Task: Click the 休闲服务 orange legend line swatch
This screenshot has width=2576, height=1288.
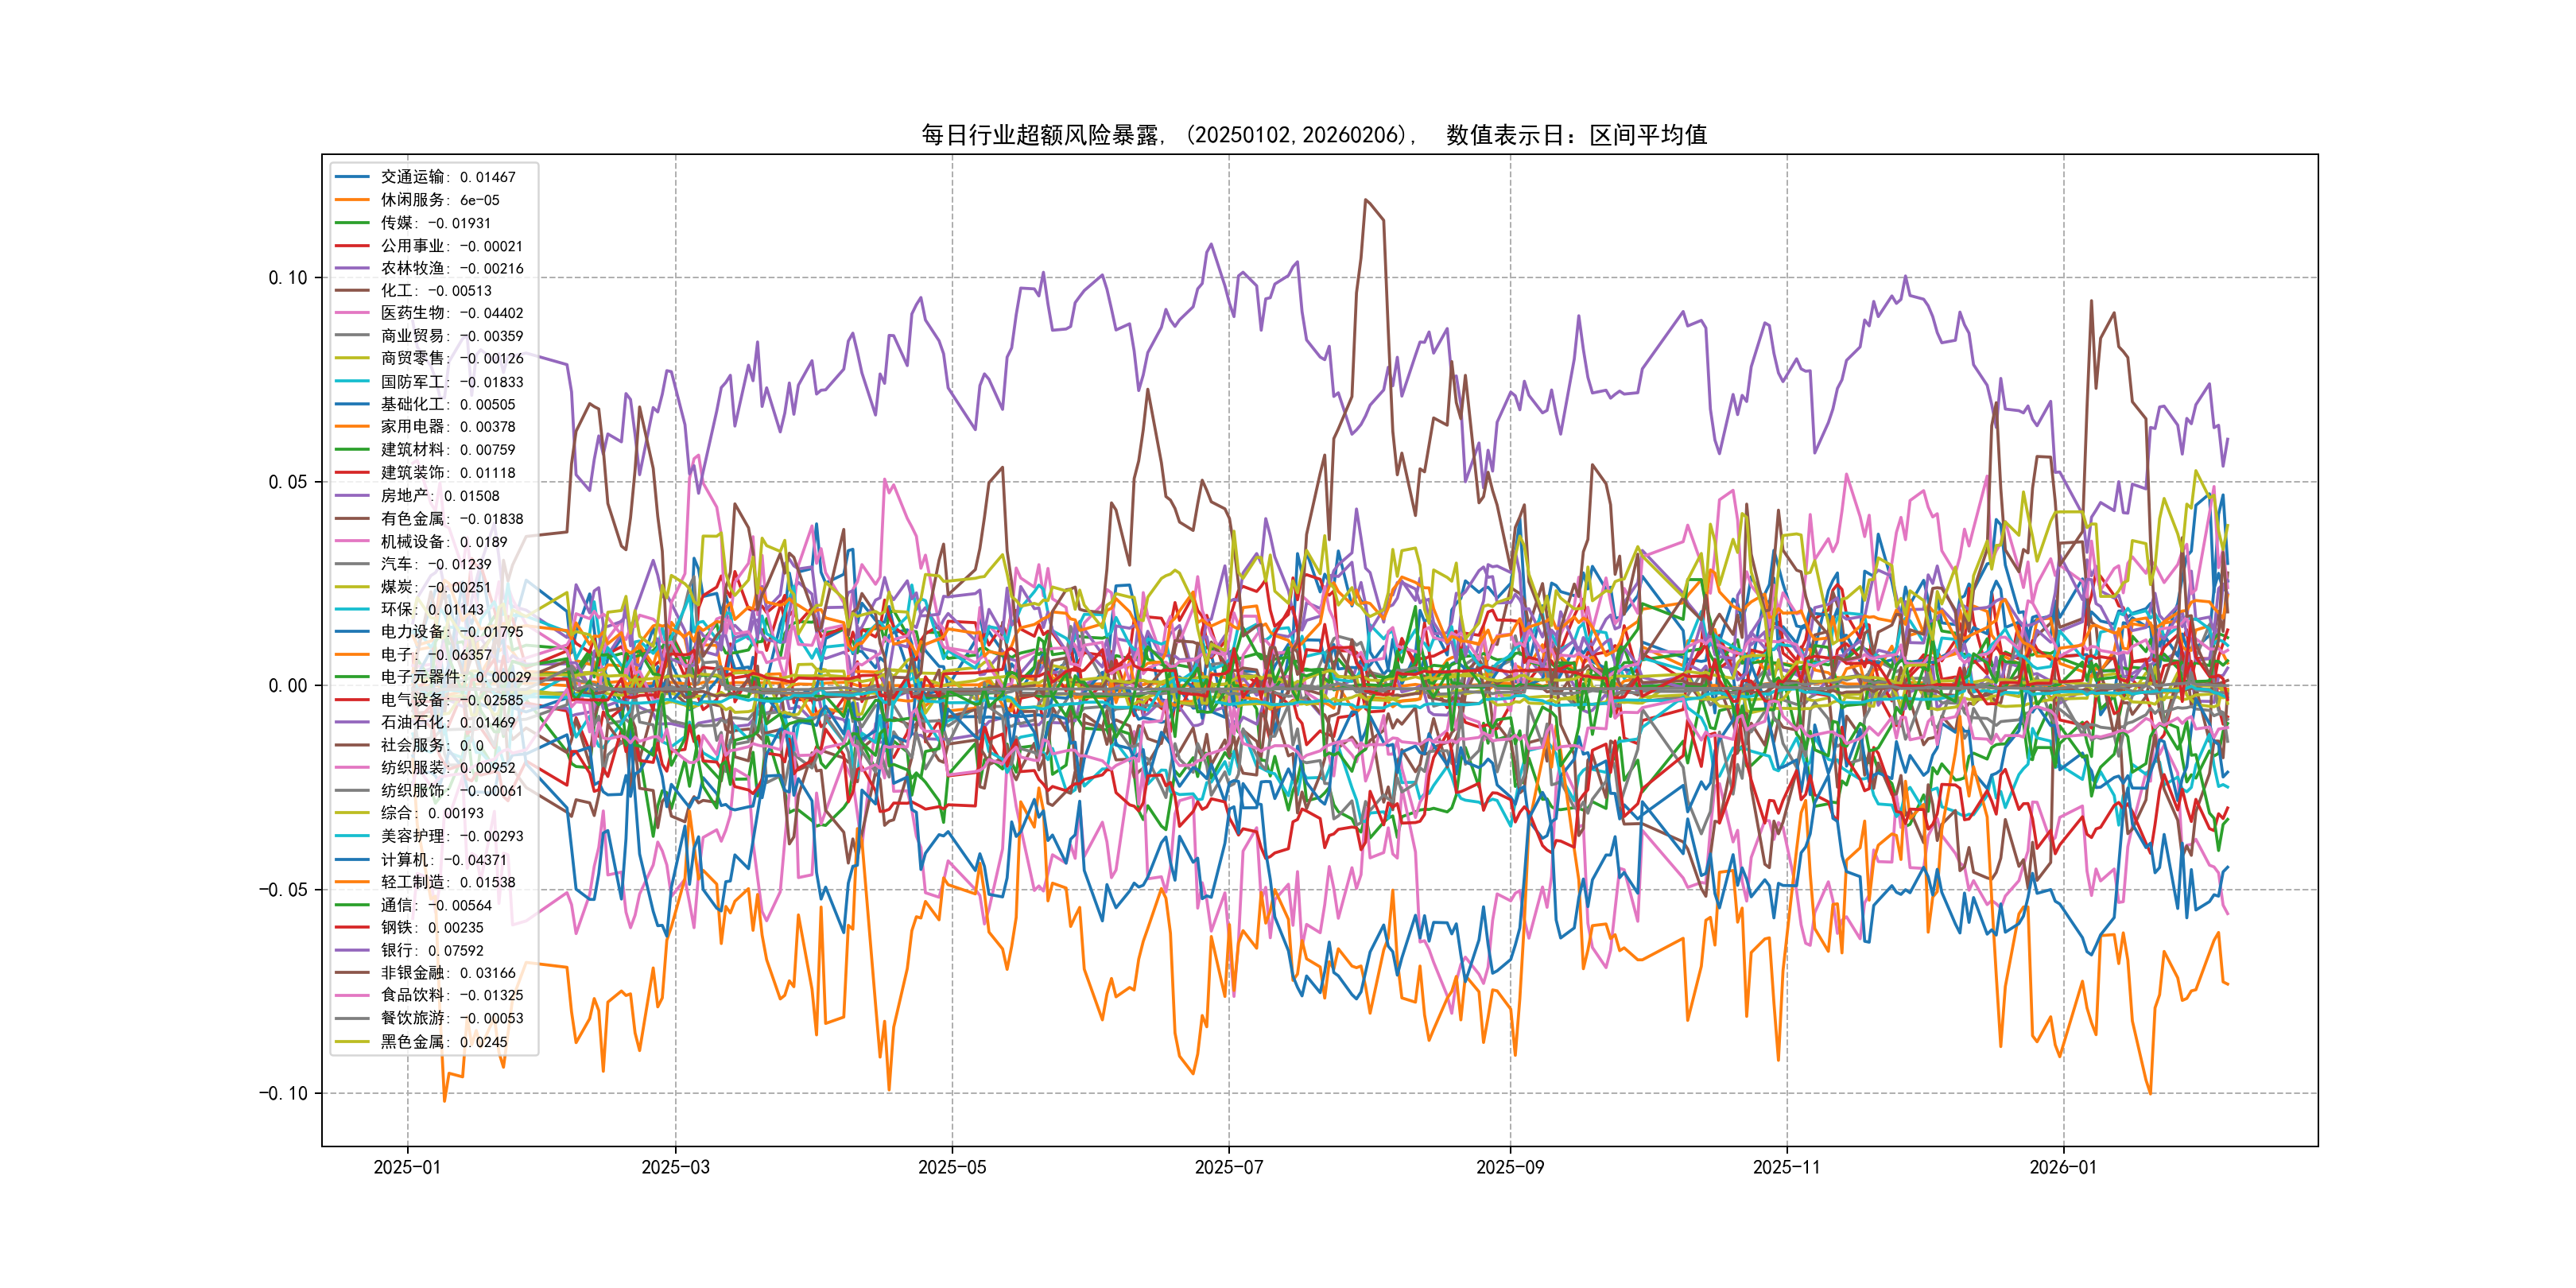Action: click(x=352, y=200)
